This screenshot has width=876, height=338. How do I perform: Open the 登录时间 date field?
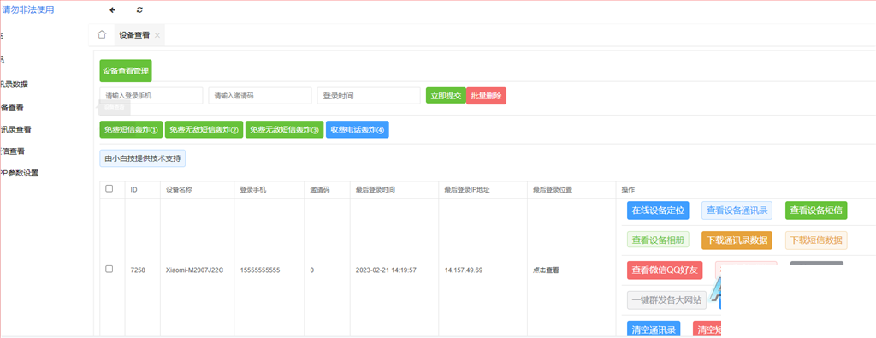point(369,96)
